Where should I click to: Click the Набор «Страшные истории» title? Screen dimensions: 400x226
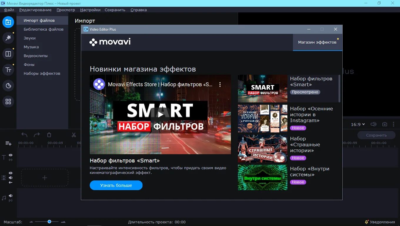click(x=305, y=144)
